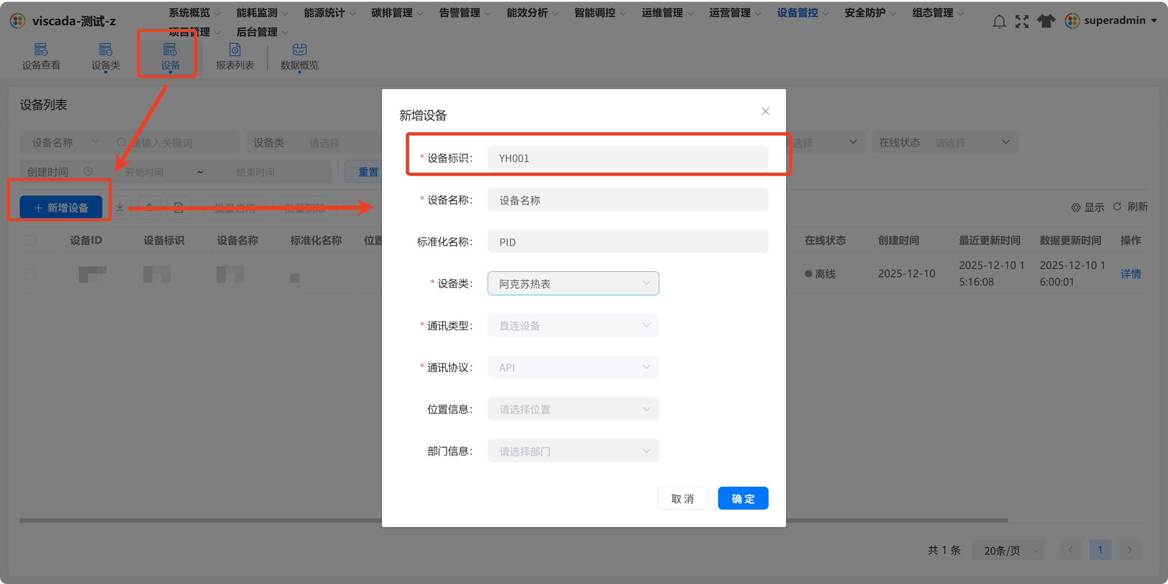Viewport: 1168px width, 584px height.
Task: Click the 取消 cancel button
Action: point(682,498)
